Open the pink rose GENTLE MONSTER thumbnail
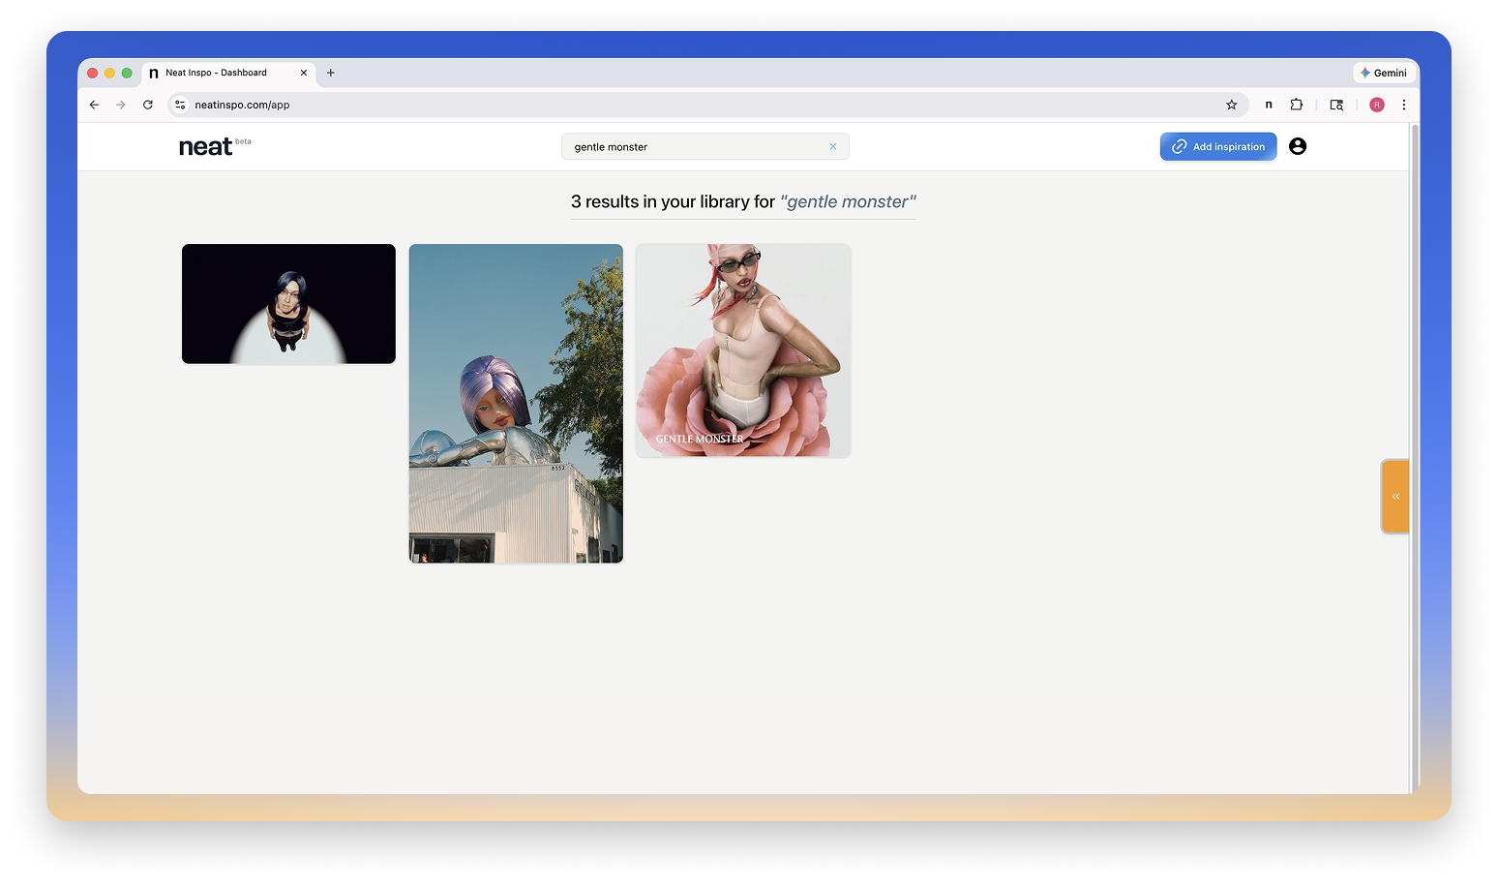 coord(743,350)
